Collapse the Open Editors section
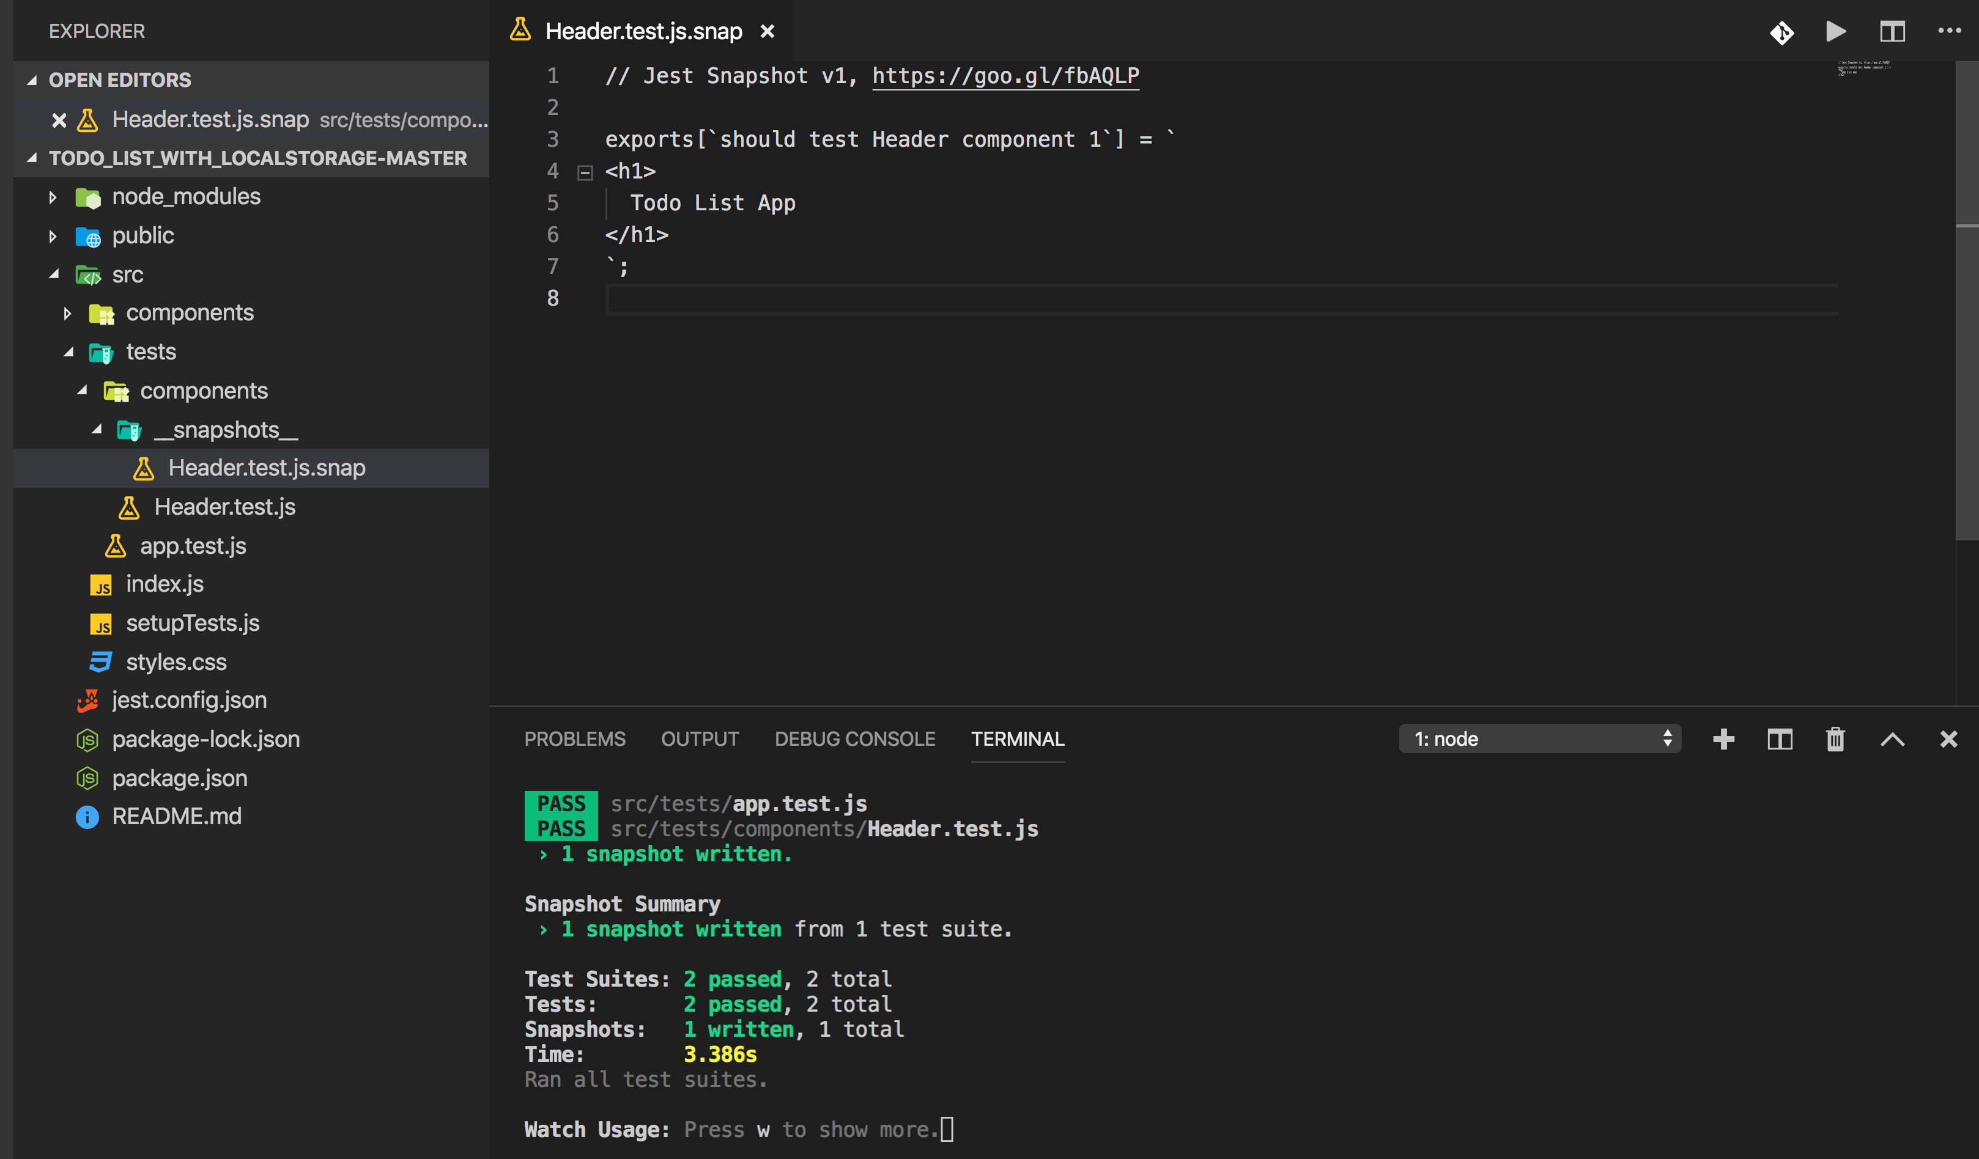This screenshot has width=1979, height=1159. click(x=32, y=80)
